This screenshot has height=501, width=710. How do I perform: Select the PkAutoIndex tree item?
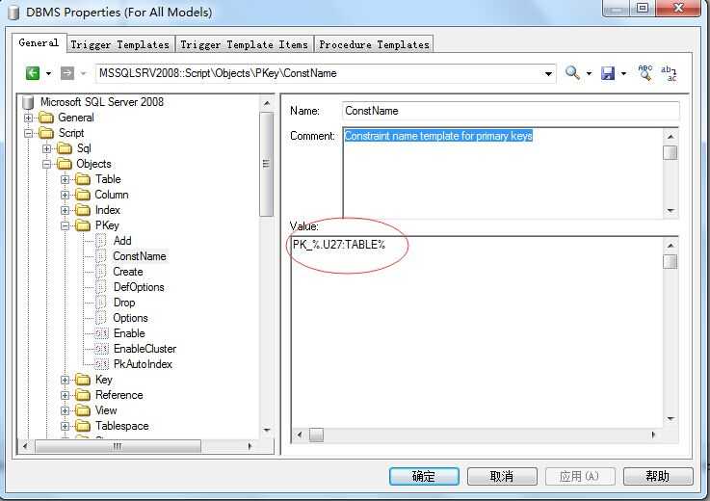pos(143,364)
